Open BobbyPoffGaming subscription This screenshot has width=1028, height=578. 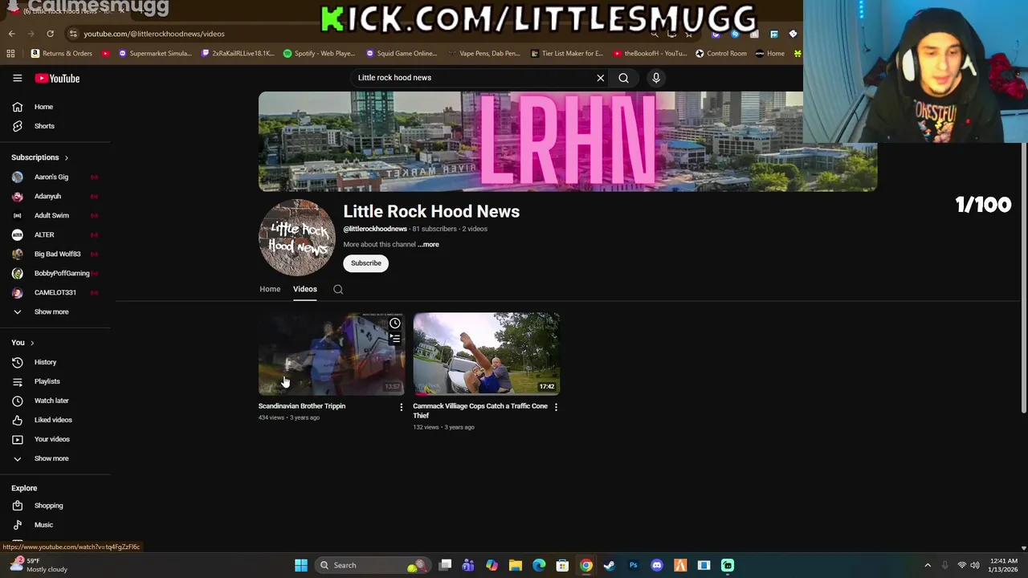click(x=61, y=273)
